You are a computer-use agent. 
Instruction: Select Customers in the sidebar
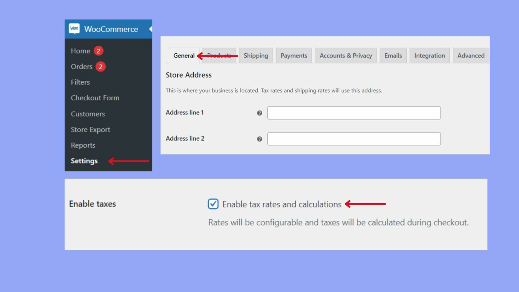[88, 114]
